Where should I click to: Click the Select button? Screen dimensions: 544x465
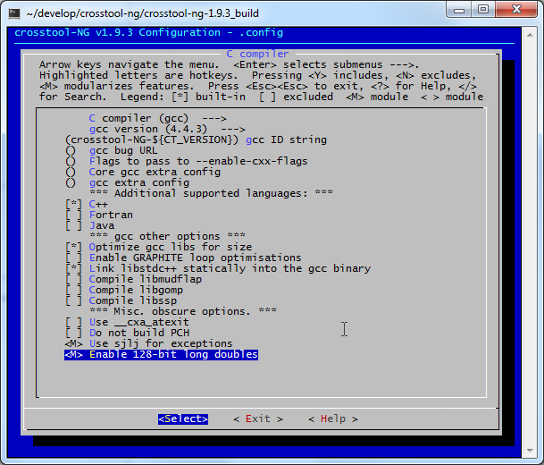183,419
